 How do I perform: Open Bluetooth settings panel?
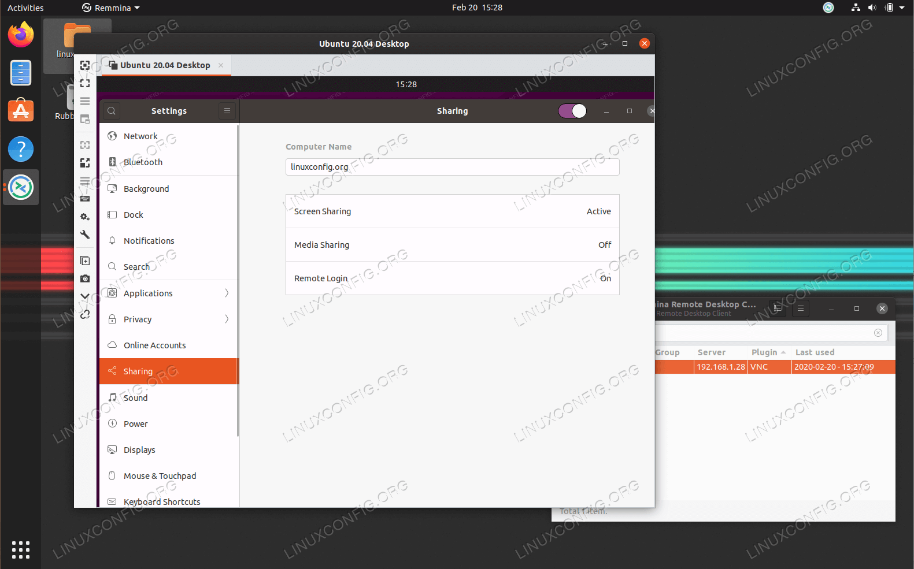pyautogui.click(x=169, y=162)
